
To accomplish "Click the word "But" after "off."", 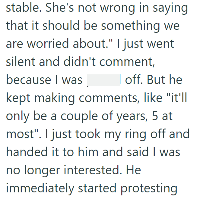I will point(156,80).
